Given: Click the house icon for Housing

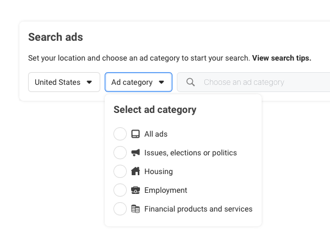Looking at the screenshot, I should point(136,171).
